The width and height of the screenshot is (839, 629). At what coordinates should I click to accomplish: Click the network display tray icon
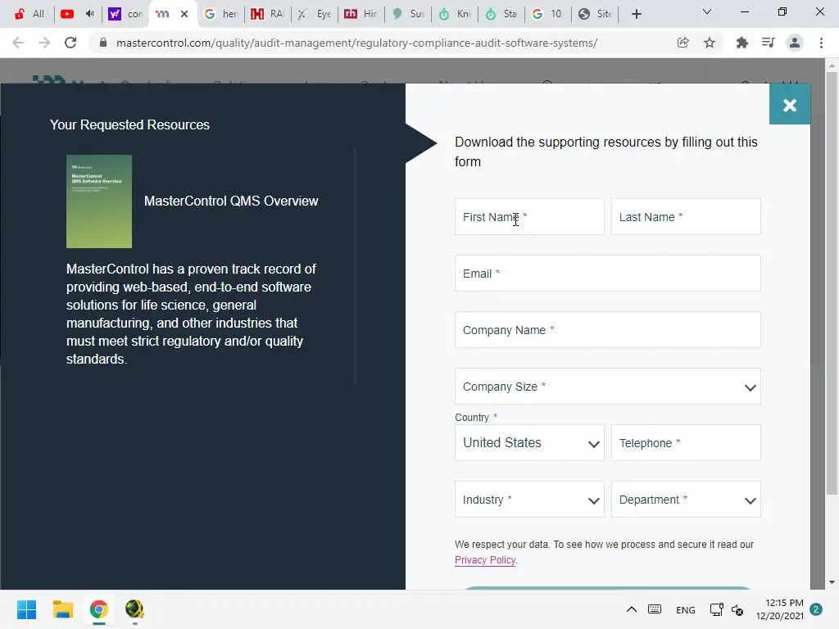click(716, 609)
